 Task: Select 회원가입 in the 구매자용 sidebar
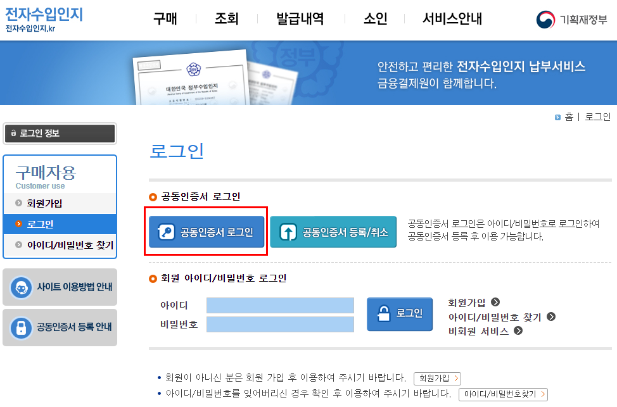pos(60,203)
